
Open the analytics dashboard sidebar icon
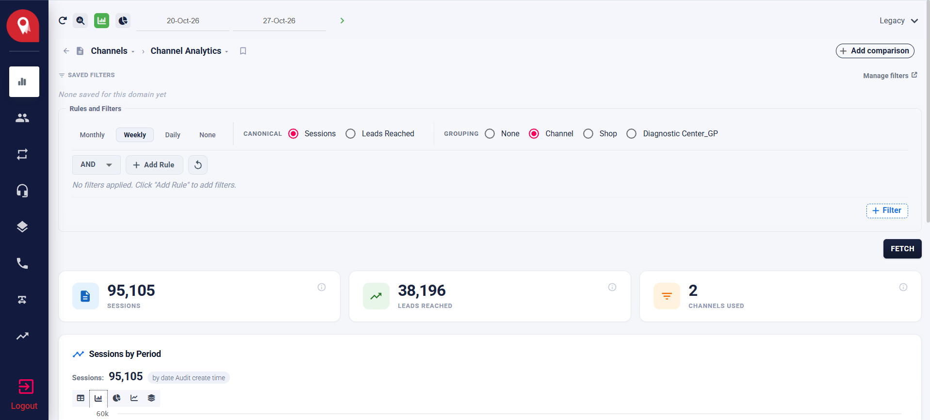pos(24,81)
